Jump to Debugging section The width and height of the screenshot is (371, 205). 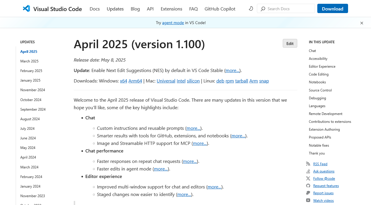[318, 98]
